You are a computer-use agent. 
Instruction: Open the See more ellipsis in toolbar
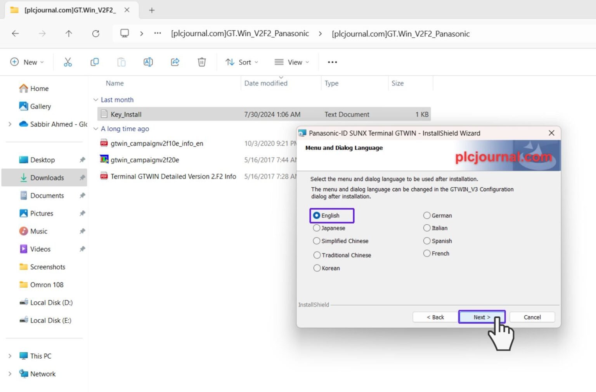(x=333, y=62)
